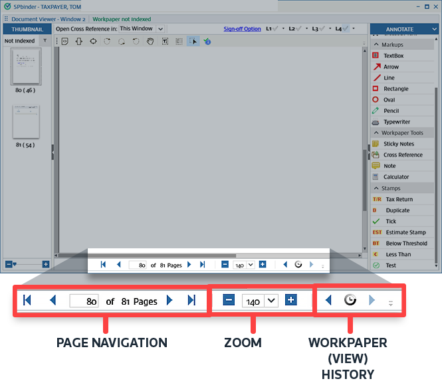This screenshot has width=442, height=383.
Task: Select the Oval markup tool
Action: (x=403, y=100)
